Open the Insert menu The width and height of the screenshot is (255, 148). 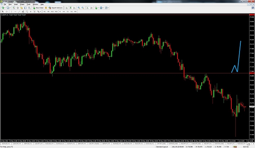click(x=16, y=4)
